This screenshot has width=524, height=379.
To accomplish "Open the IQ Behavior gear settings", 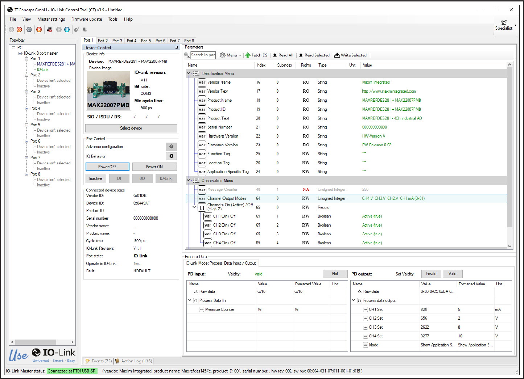I will click(x=171, y=156).
